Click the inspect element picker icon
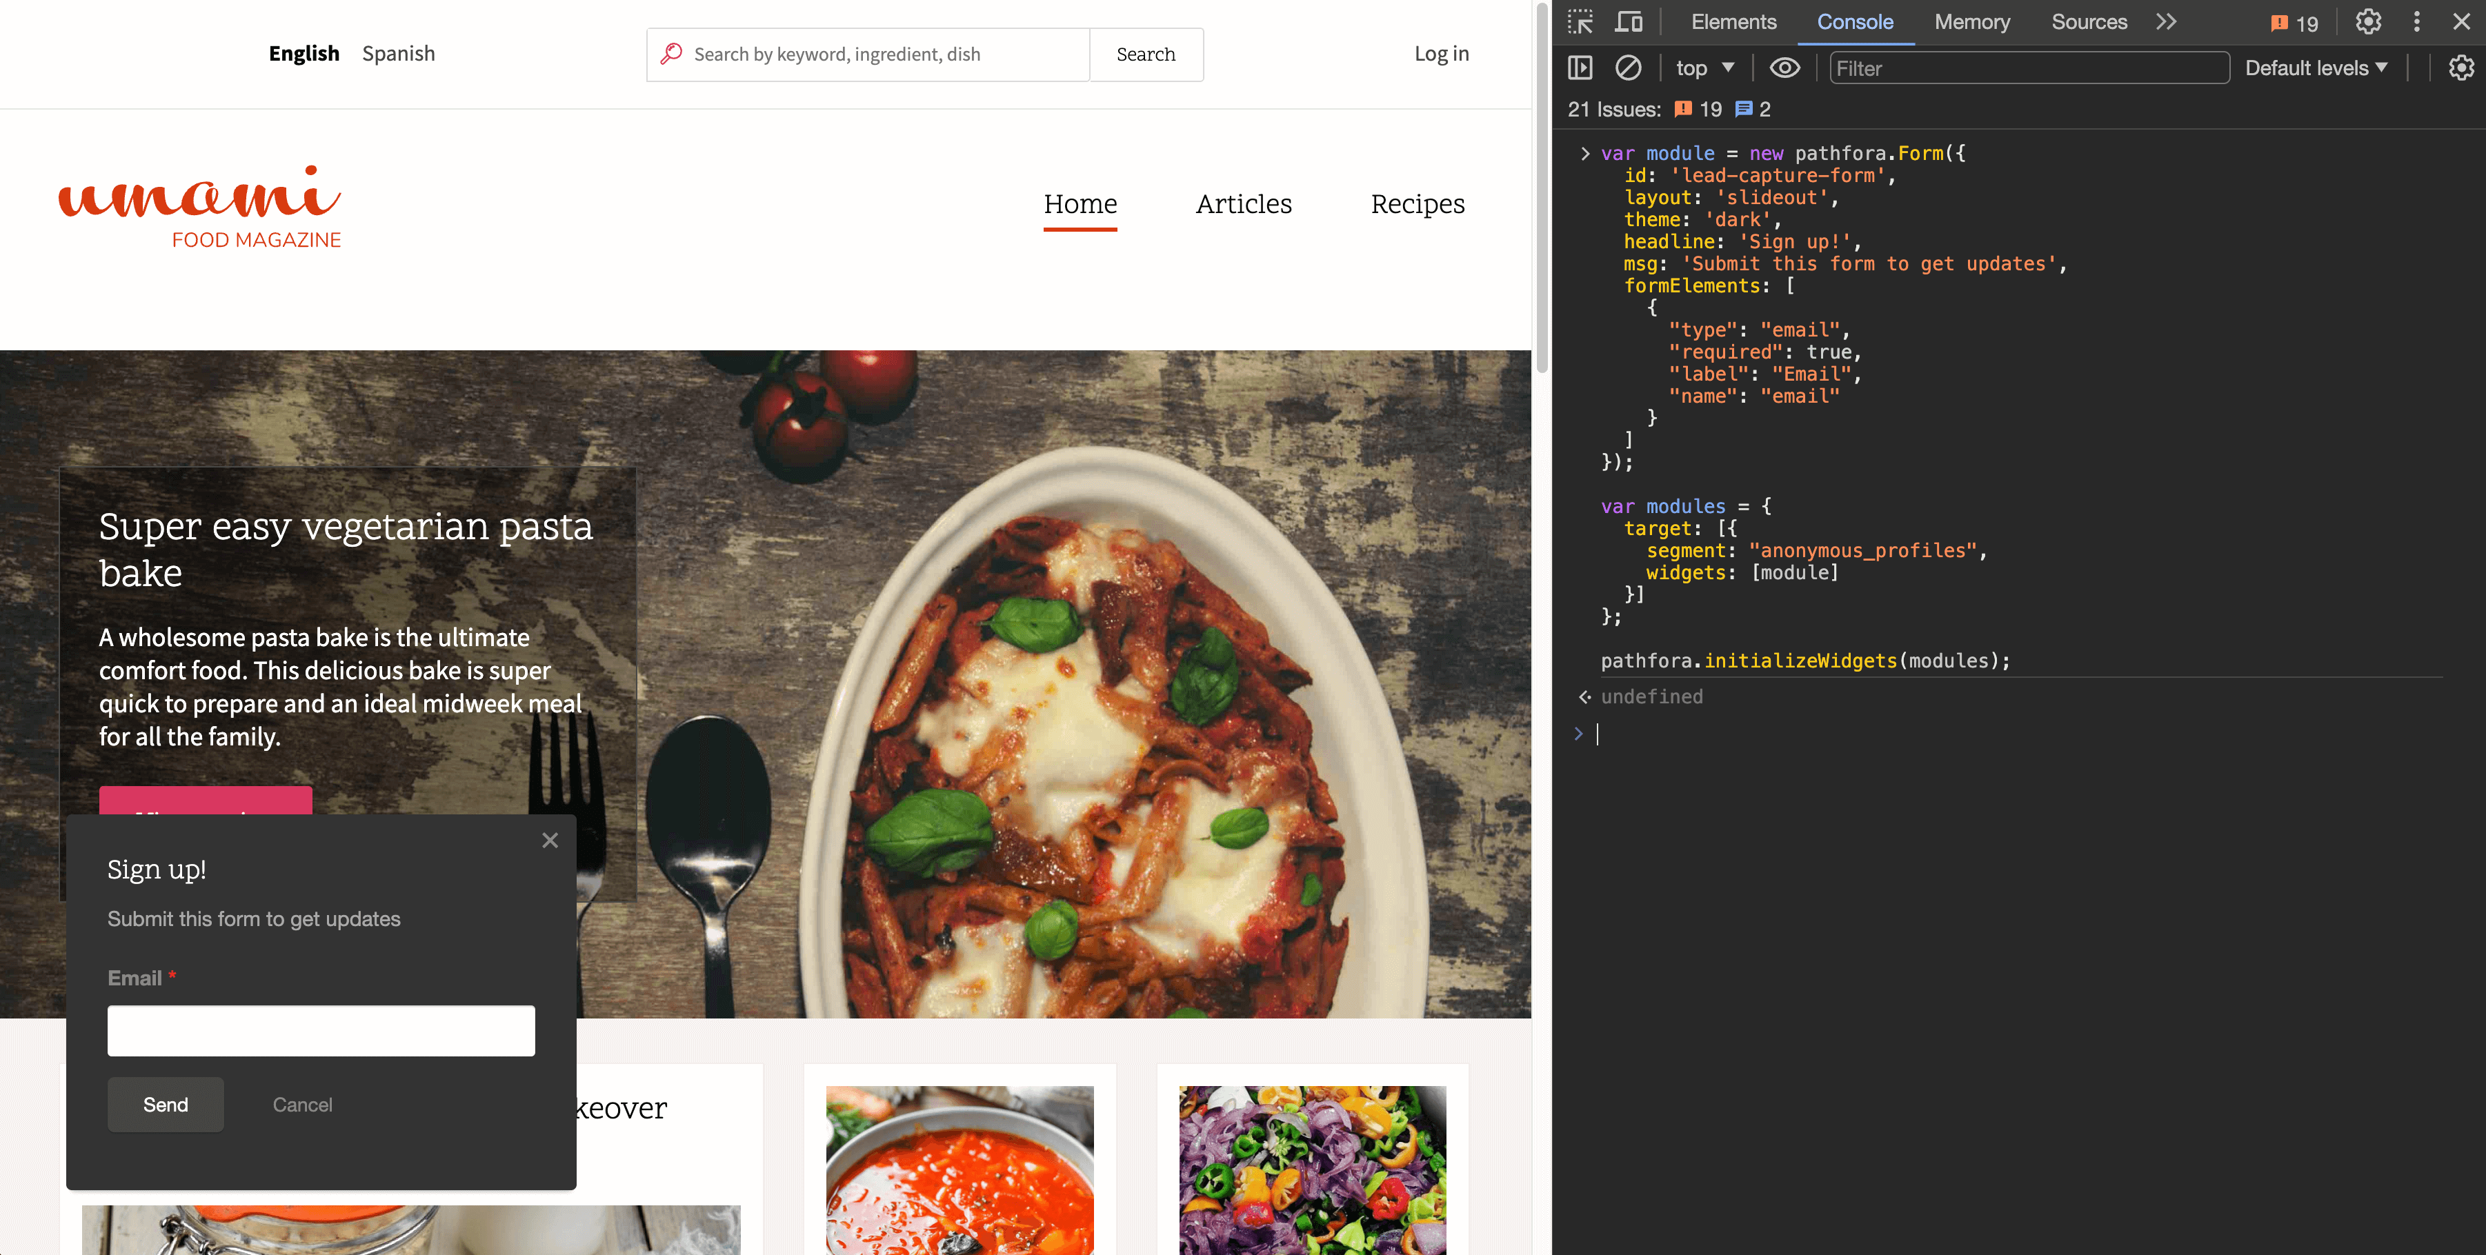This screenshot has height=1255, width=2486. pos(1580,21)
